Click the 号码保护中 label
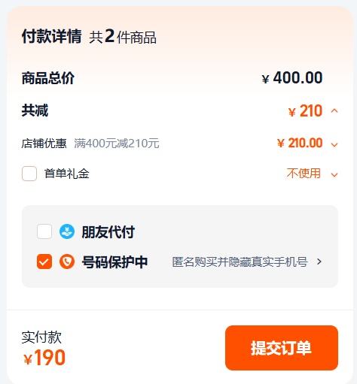The image size is (357, 384). click(x=114, y=262)
